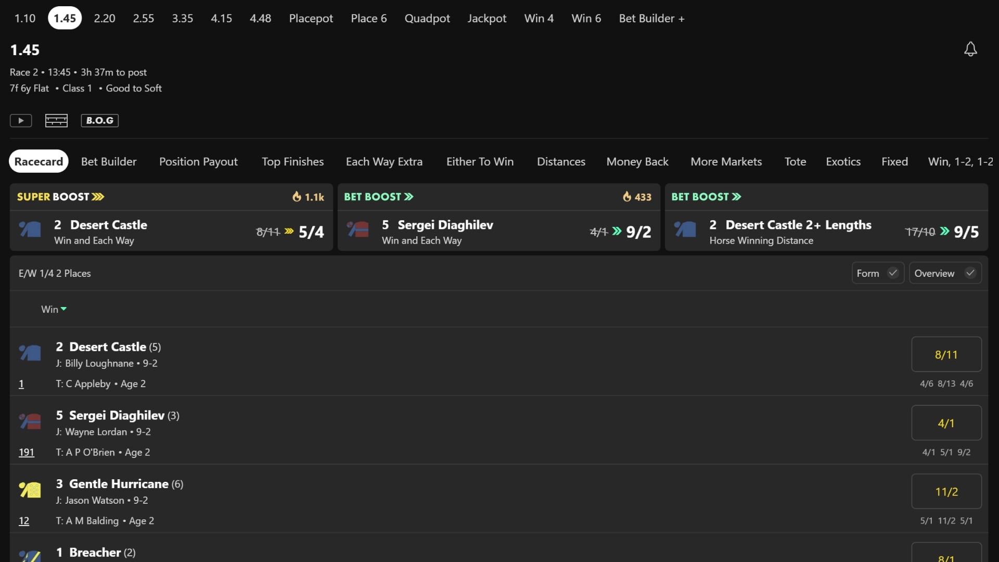Select the 1.45 race pill
The height and width of the screenshot is (562, 999).
65,18
